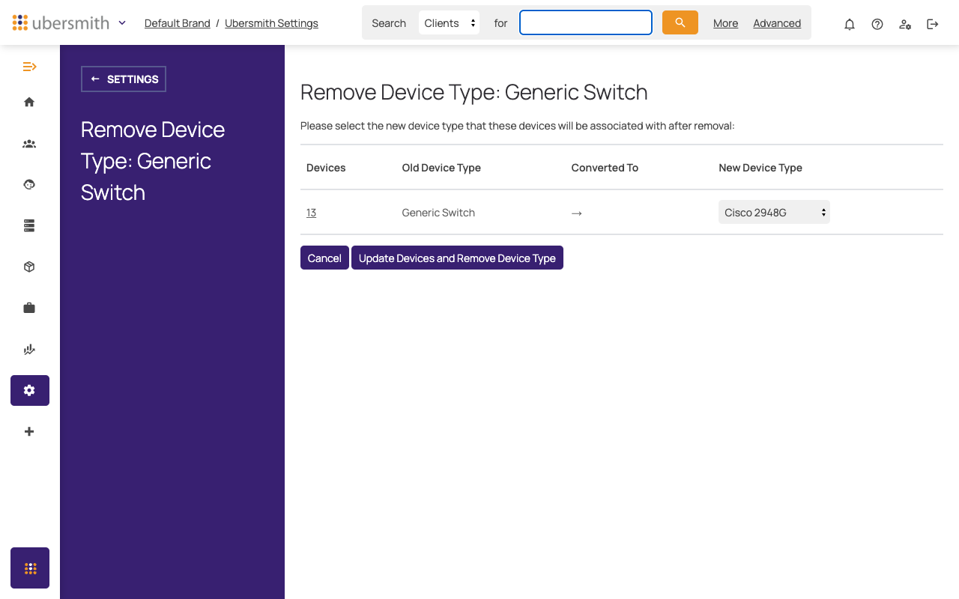Go to Home in the sidebar
Screen dimensions: 959x599
pyautogui.click(x=29, y=102)
